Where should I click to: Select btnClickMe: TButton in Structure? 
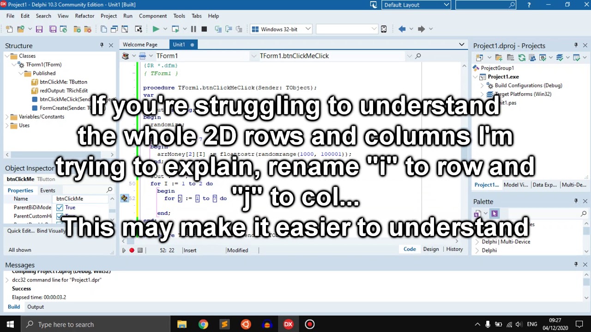coord(63,82)
